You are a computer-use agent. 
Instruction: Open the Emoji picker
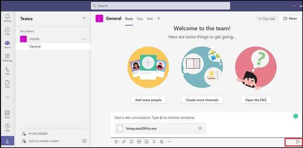[x=132, y=142]
